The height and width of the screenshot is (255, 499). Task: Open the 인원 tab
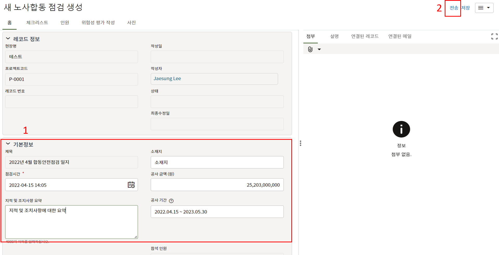point(65,23)
